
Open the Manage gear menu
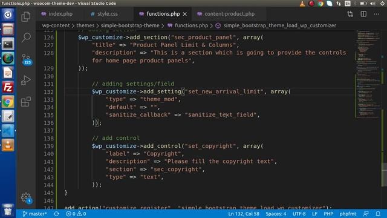coord(26,198)
